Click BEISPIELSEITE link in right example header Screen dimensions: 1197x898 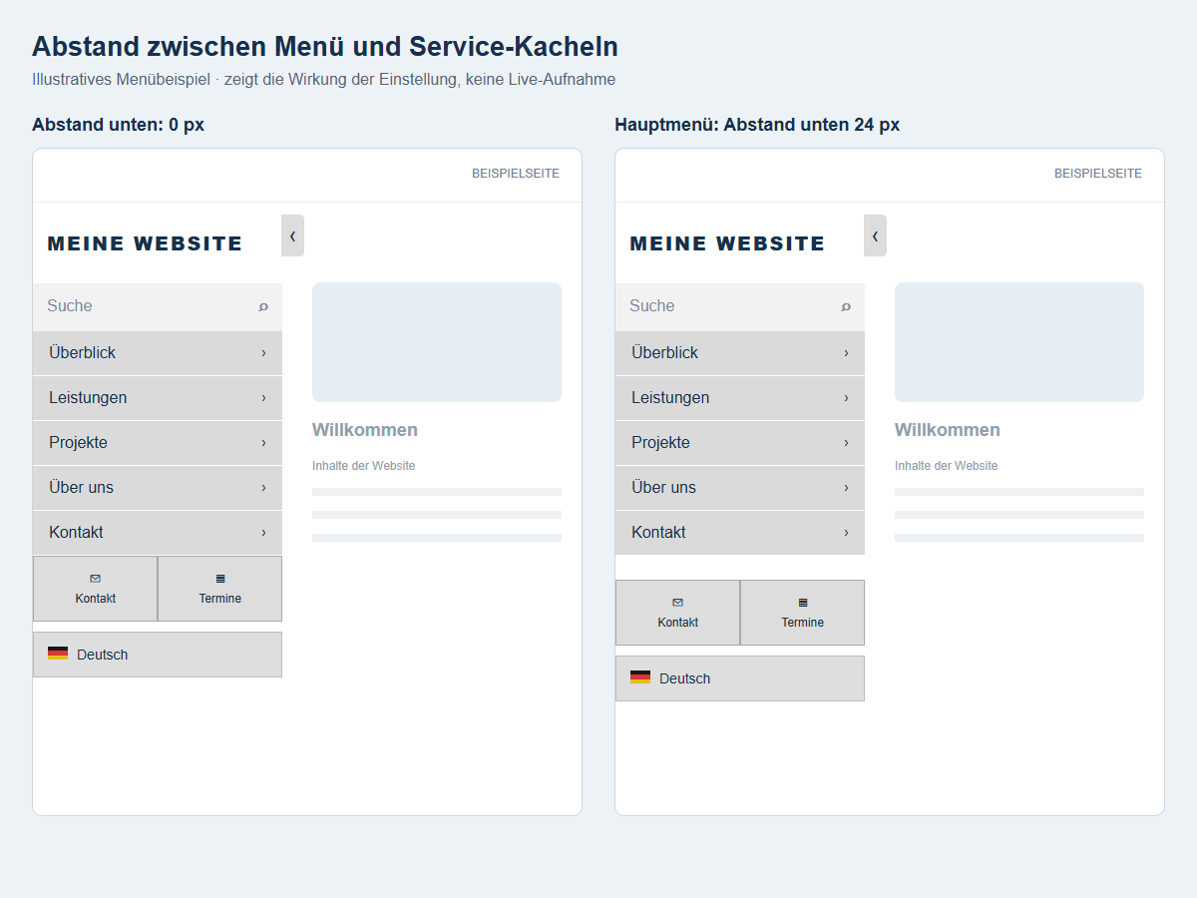1098,174
